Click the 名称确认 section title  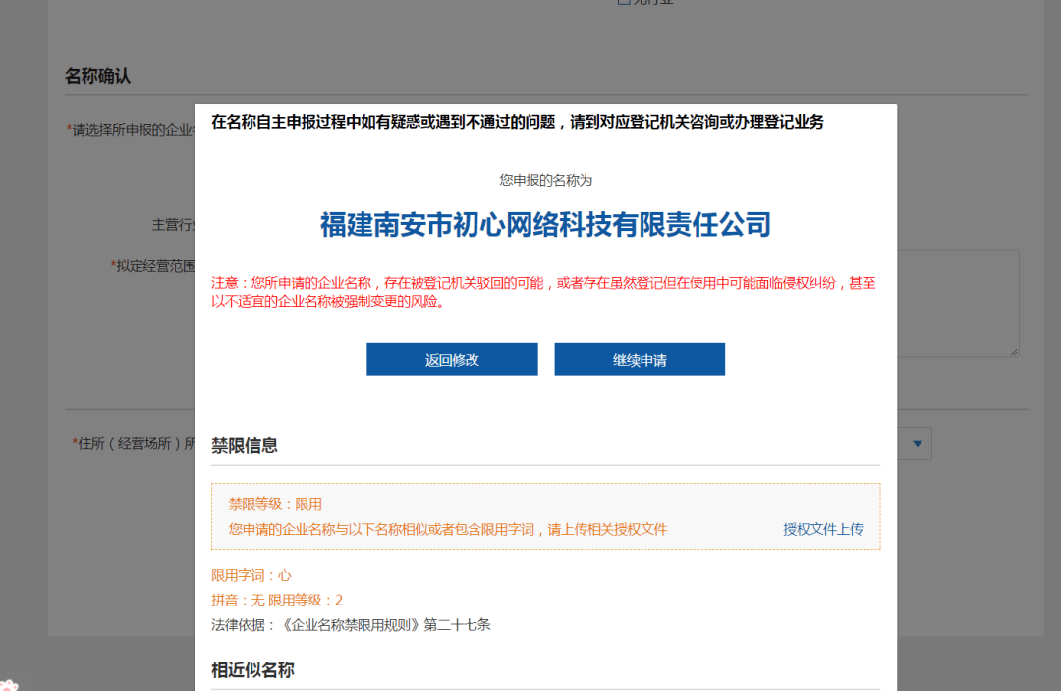click(x=97, y=76)
